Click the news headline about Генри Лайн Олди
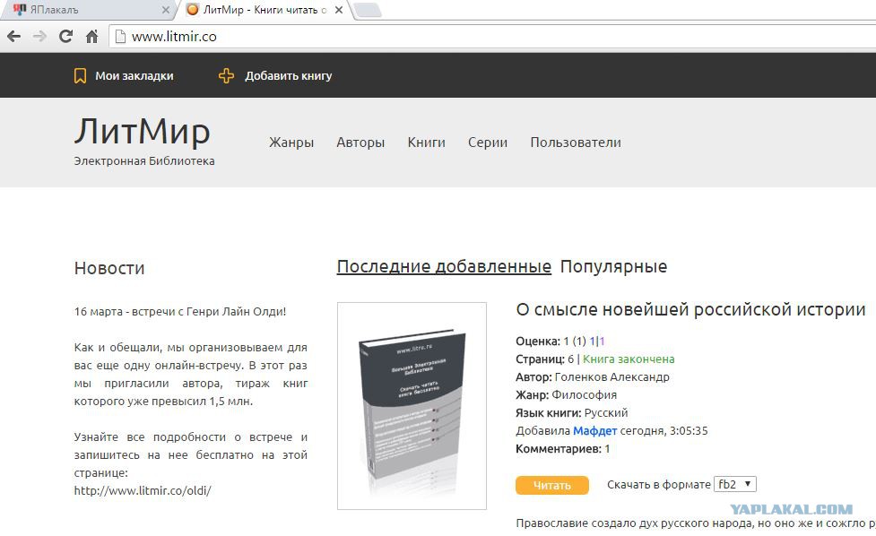The width and height of the screenshot is (876, 536). (180, 312)
